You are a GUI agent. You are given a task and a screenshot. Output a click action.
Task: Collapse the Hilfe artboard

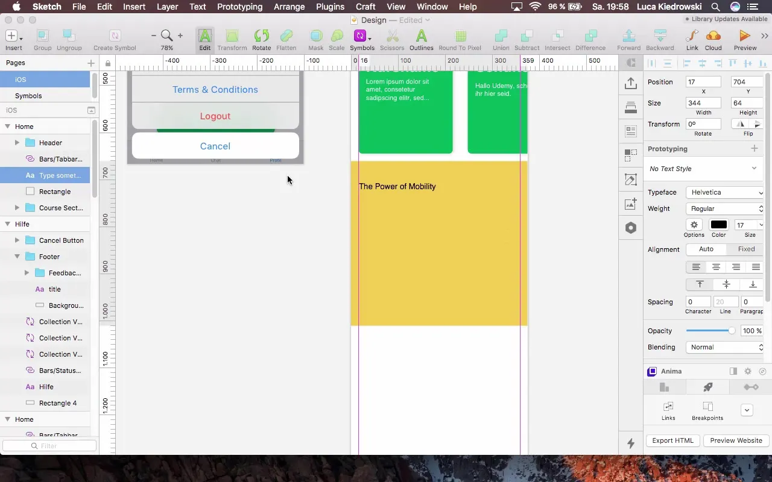tap(8, 224)
